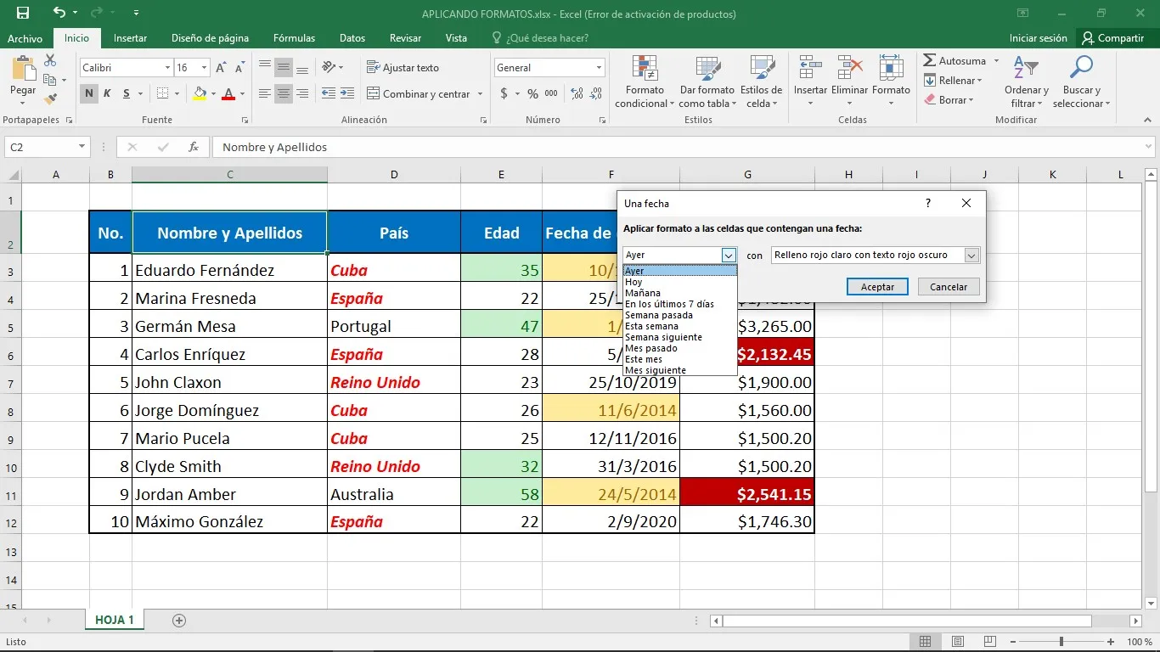Click the Save icon in quick access toolbar
Screen dimensions: 1160x652
pos(23,14)
